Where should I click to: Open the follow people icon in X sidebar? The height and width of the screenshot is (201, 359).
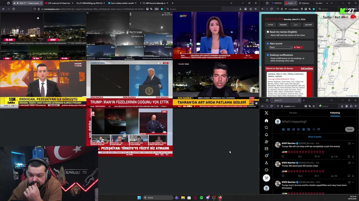266,142
